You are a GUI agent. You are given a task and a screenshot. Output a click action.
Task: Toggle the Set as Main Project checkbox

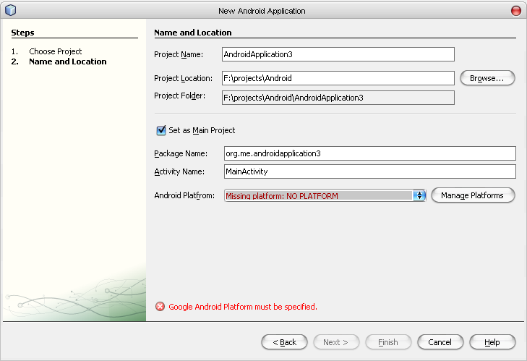(161, 130)
